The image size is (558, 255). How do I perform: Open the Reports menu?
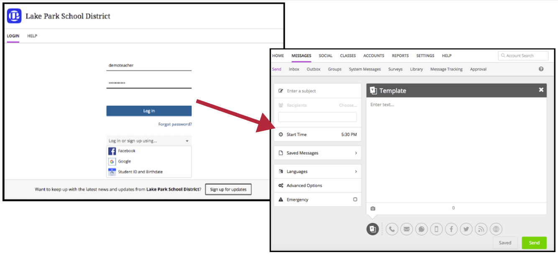[400, 56]
